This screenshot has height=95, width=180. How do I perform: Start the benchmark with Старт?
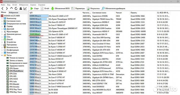[34, 8]
